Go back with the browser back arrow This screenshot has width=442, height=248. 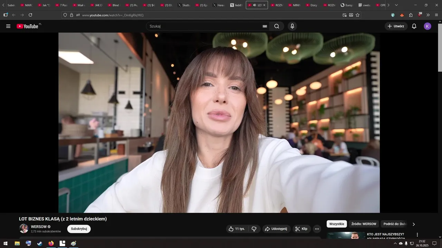point(14,15)
